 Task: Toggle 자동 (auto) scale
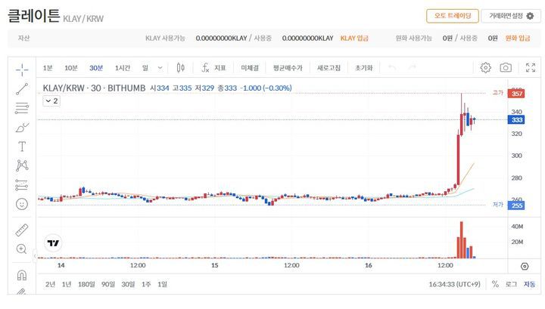[x=529, y=284]
